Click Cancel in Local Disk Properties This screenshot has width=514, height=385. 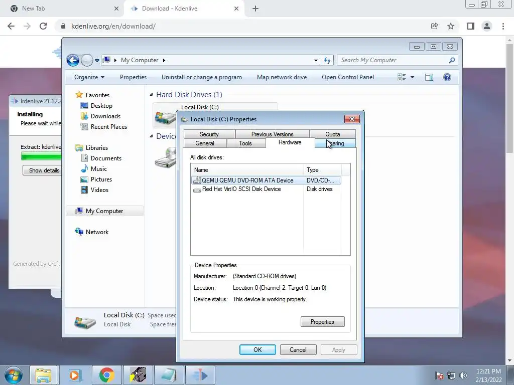click(298, 350)
